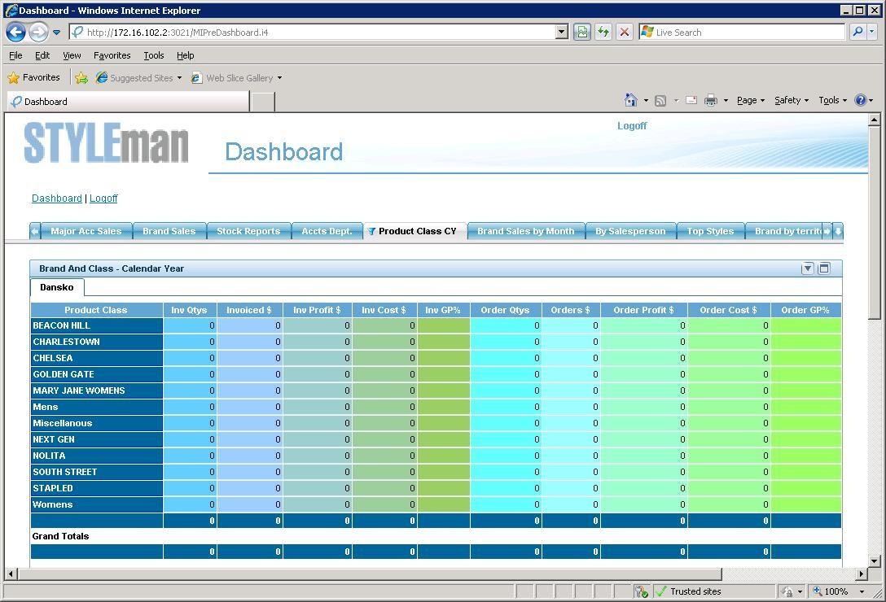
Task: Select the Dashboard browser tab
Action: point(129,102)
